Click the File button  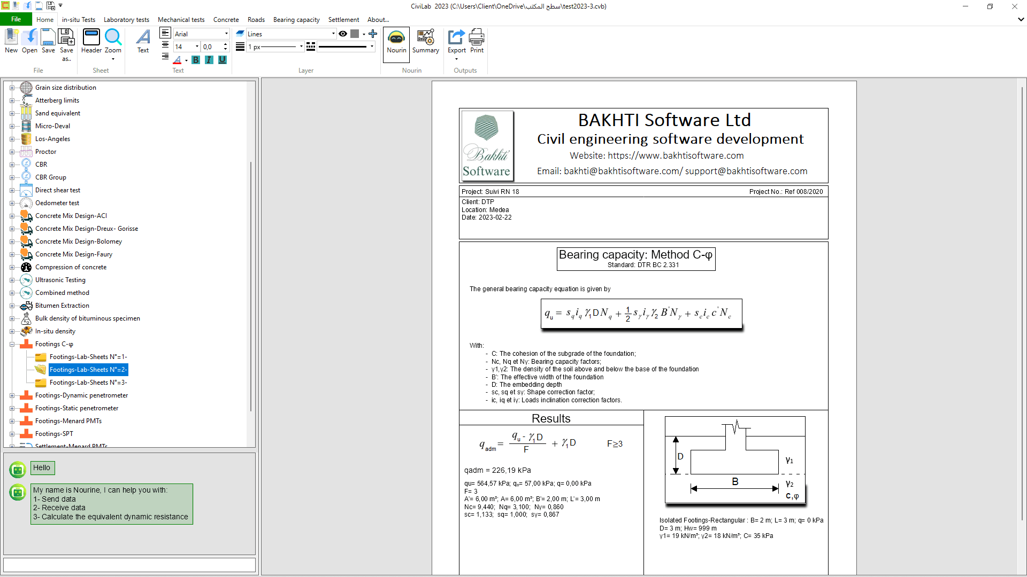pyautogui.click(x=16, y=19)
